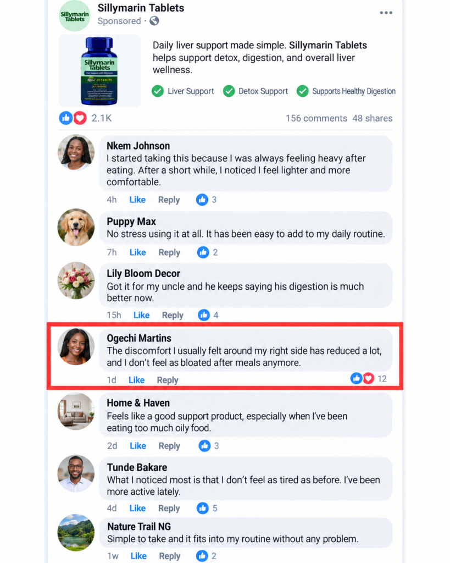The image size is (450, 563).
Task: Click the heart reaction on Ogechi Martins' comment
Action: pyautogui.click(x=368, y=378)
